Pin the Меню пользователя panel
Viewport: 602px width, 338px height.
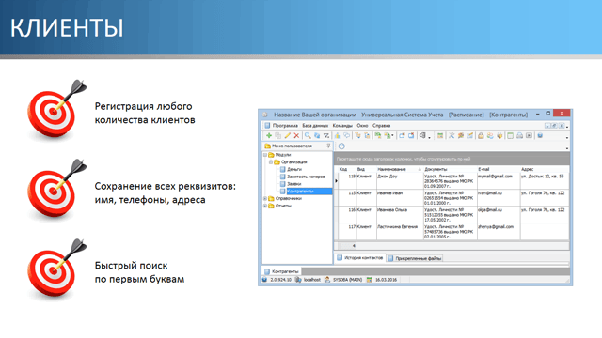[x=328, y=146]
